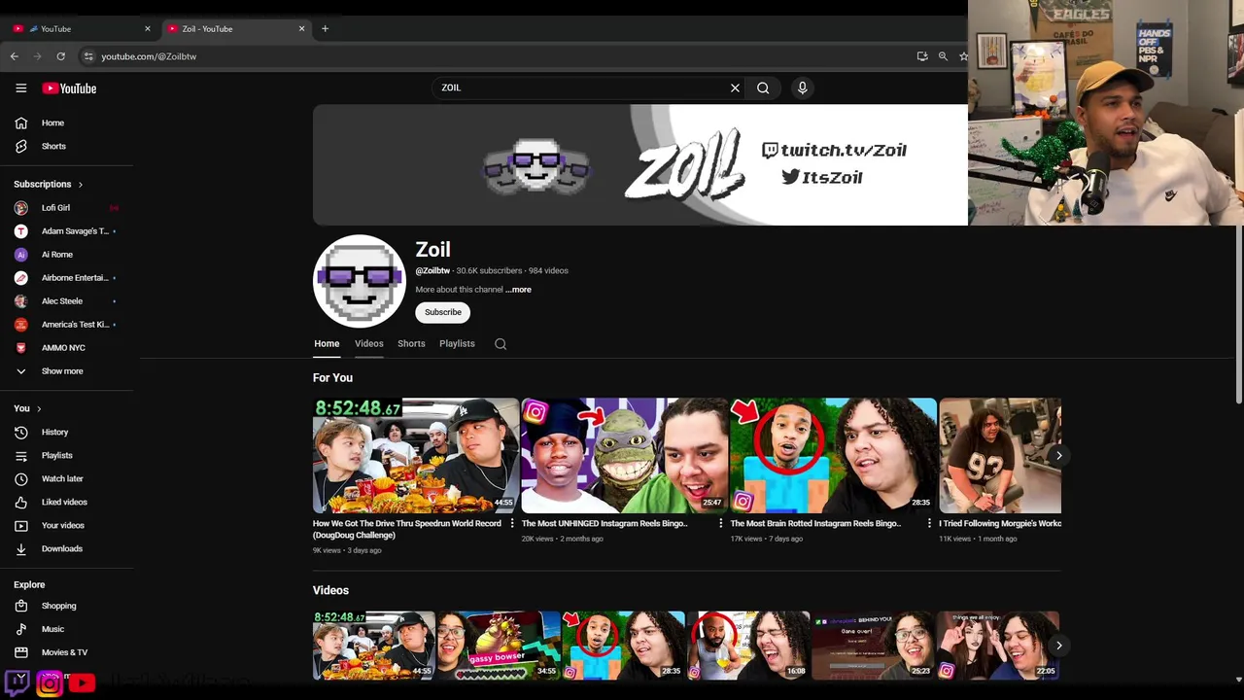Search within the channel magnifier icon
1244x700 pixels.
point(501,344)
